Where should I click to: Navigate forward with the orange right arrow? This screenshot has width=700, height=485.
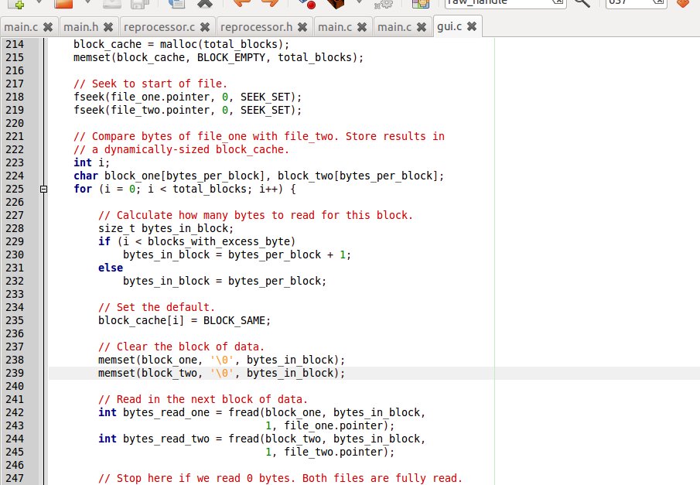click(270, 2)
